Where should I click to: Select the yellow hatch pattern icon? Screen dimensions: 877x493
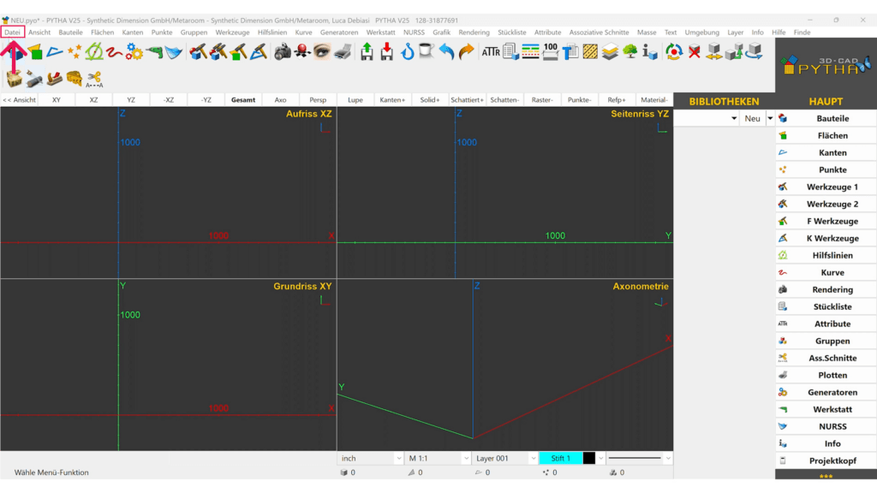point(590,52)
